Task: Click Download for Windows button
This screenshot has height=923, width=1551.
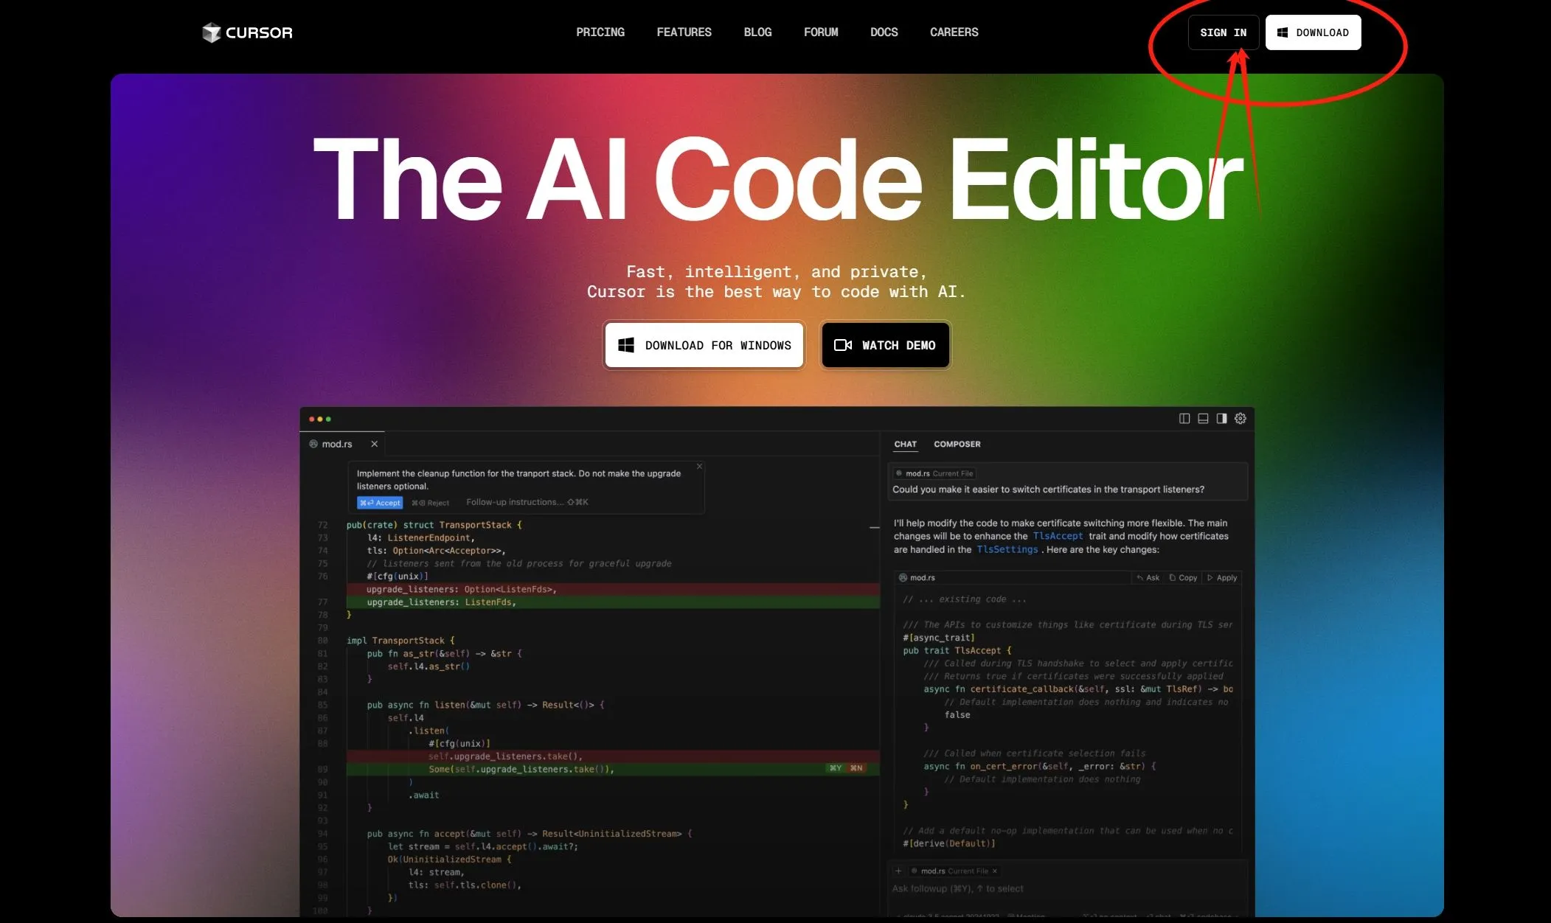Action: [x=704, y=345]
